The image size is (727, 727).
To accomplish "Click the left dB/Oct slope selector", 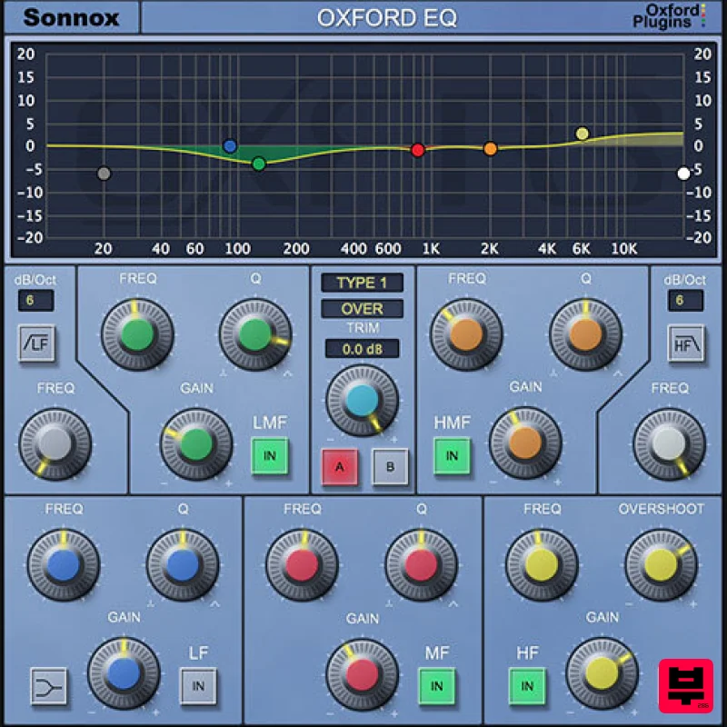I will coord(36,300).
